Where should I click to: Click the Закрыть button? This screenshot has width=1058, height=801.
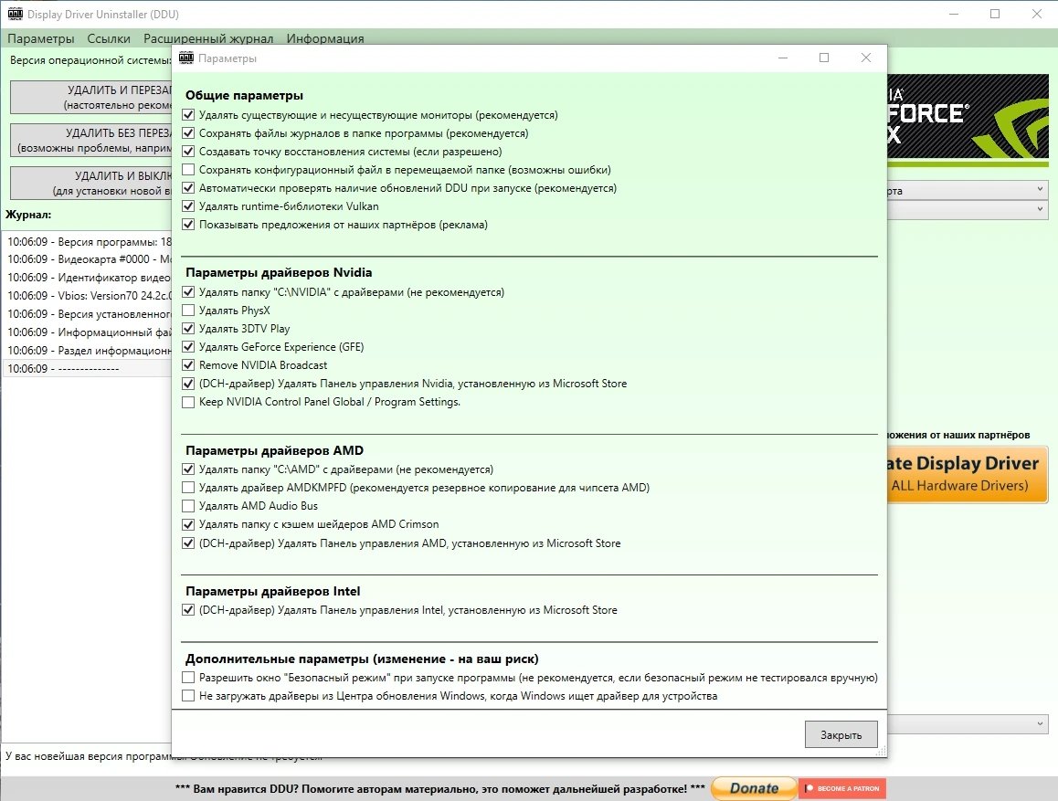pyautogui.click(x=841, y=735)
